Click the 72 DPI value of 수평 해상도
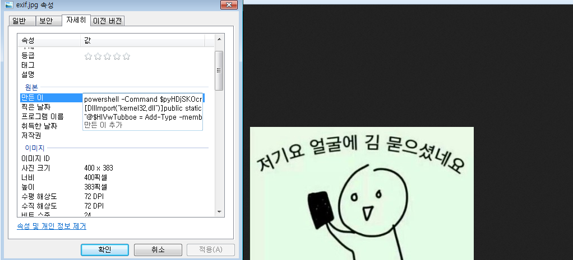The image size is (573, 260). [94, 197]
